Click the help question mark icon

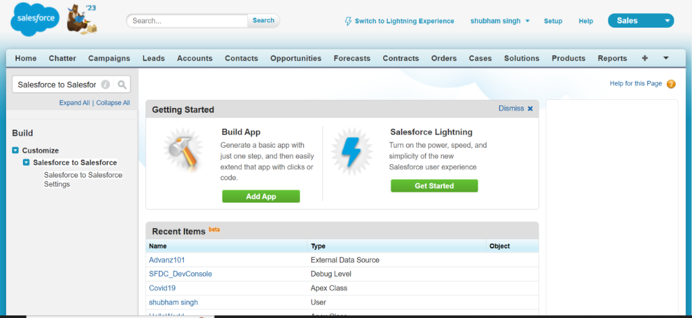pos(670,84)
